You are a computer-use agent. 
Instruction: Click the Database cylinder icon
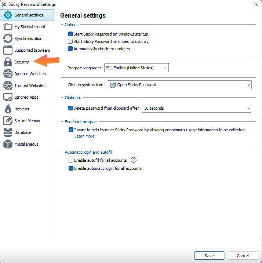tap(8, 132)
